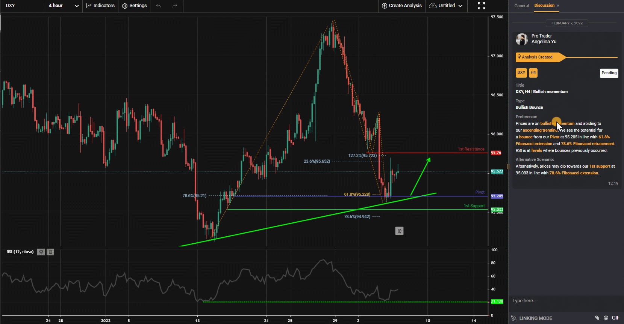Click the 1st Support line label
This screenshot has width=624, height=324.
[x=474, y=206]
